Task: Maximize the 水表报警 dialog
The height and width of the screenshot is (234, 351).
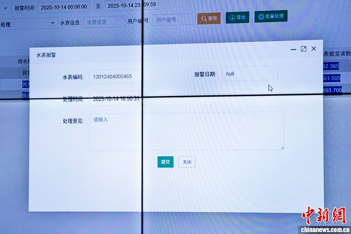Action: (303, 49)
